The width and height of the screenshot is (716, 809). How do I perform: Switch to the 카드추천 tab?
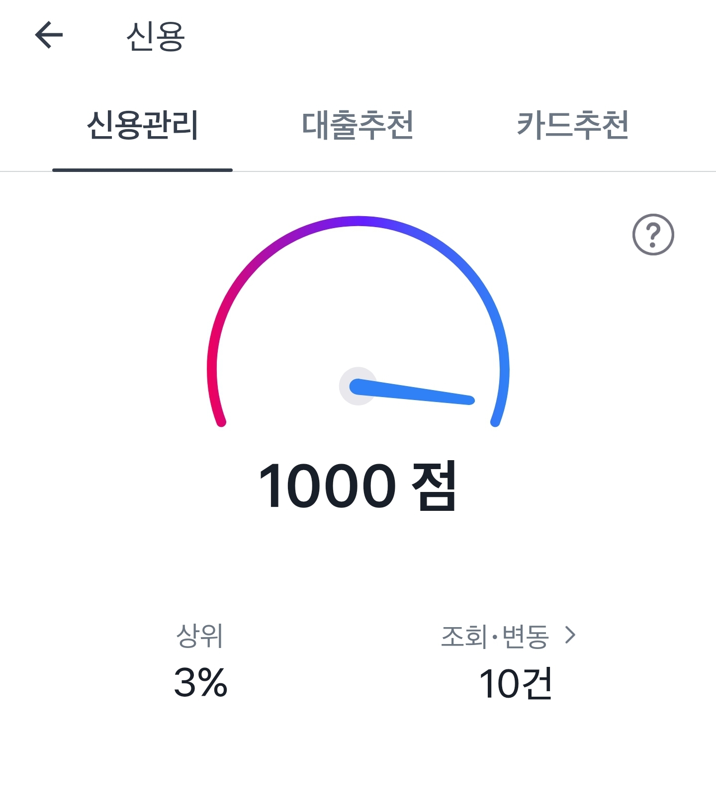572,124
